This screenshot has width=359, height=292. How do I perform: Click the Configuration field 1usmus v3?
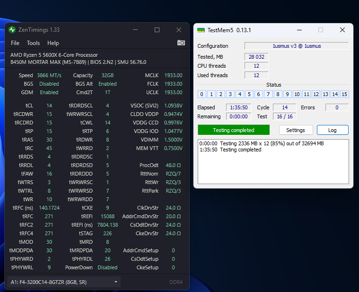[x=297, y=46]
